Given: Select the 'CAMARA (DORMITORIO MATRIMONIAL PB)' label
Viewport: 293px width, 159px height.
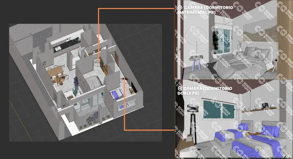Looking at the screenshot, I should click(x=205, y=10).
